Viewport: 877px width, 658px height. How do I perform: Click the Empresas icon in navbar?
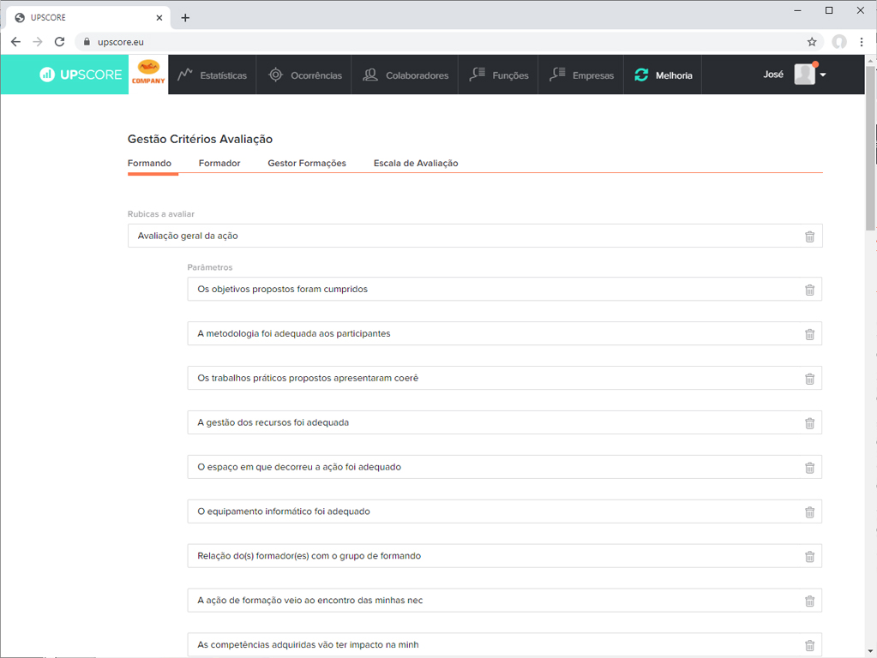557,75
